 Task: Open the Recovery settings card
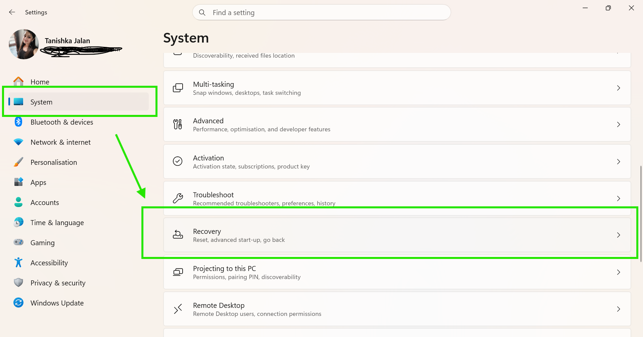tap(397, 235)
